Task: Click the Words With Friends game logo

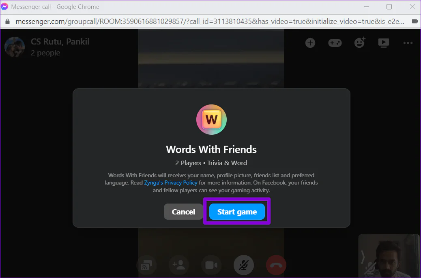Action: [x=211, y=119]
